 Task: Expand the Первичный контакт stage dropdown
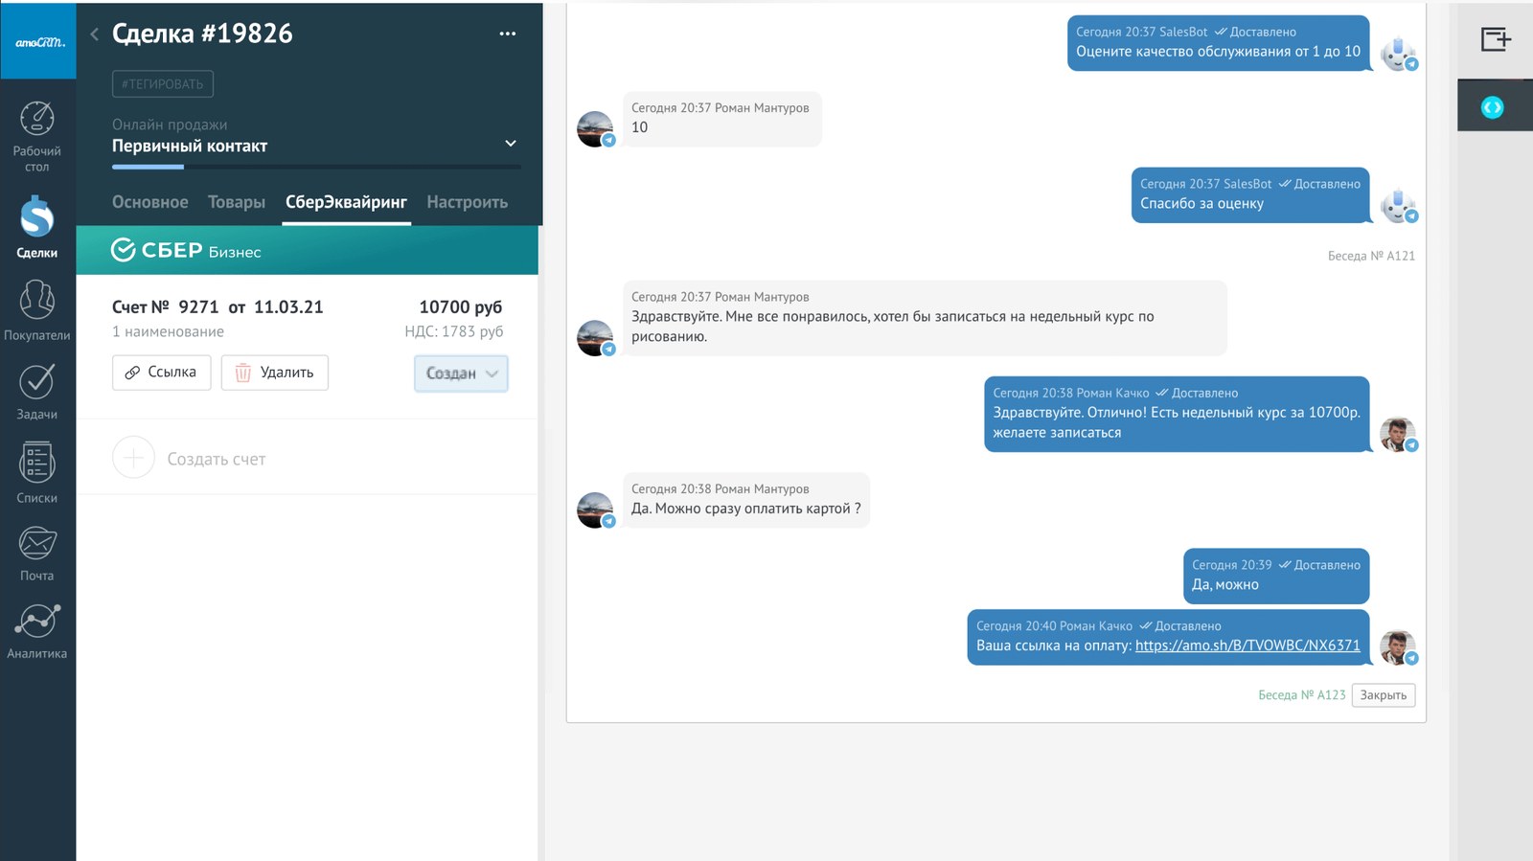(x=511, y=144)
